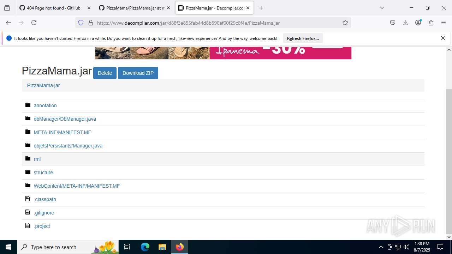Open WebContent/META-INF/MANIFEST.MF link

pos(77,186)
